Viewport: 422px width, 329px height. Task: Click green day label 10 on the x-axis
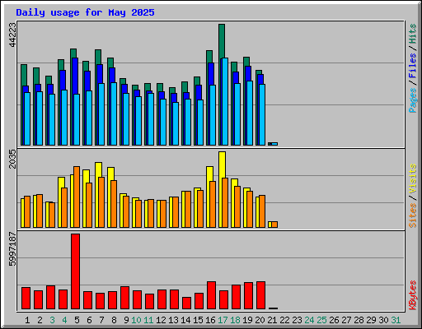136,320
